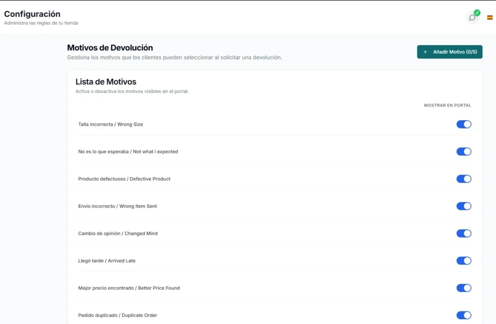Disable the Talla incorrecta toggle
The height and width of the screenshot is (324, 496).
464,124
